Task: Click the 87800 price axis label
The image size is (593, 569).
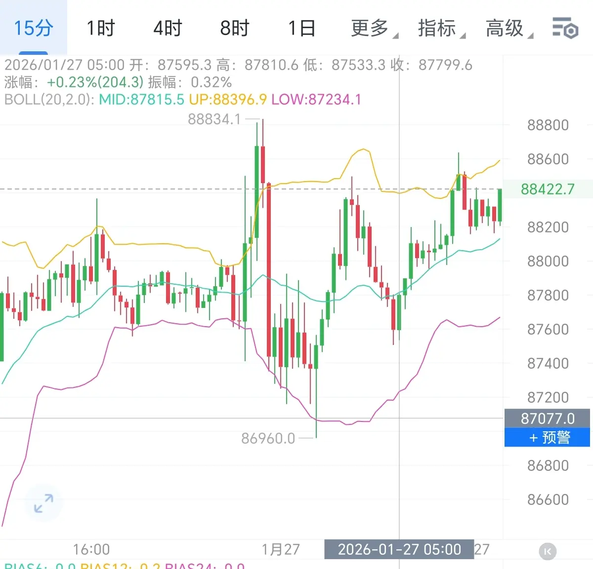Action: pos(548,295)
